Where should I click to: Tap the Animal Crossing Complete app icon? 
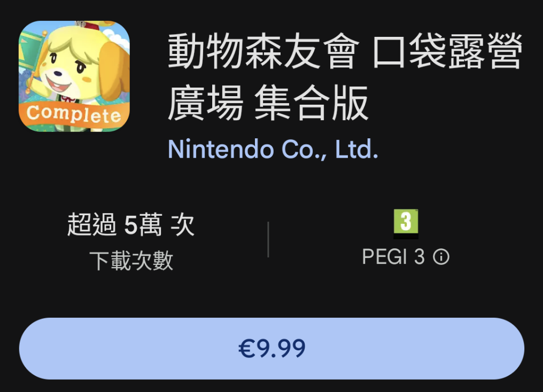point(74,76)
